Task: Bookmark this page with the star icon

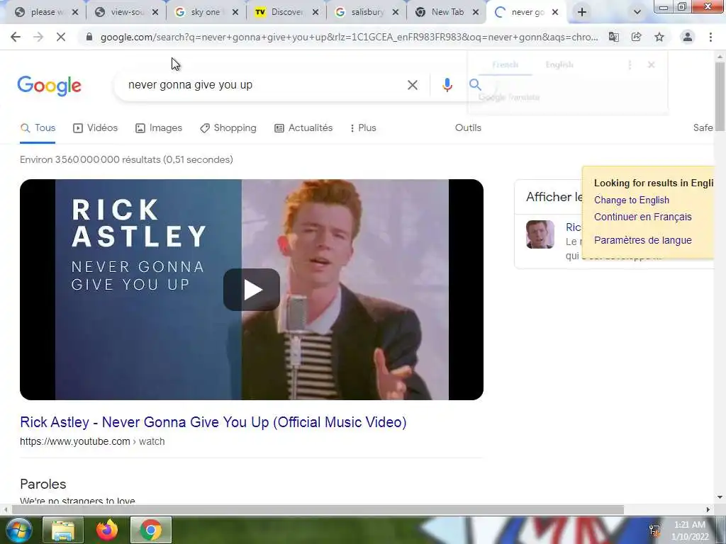Action: (659, 37)
